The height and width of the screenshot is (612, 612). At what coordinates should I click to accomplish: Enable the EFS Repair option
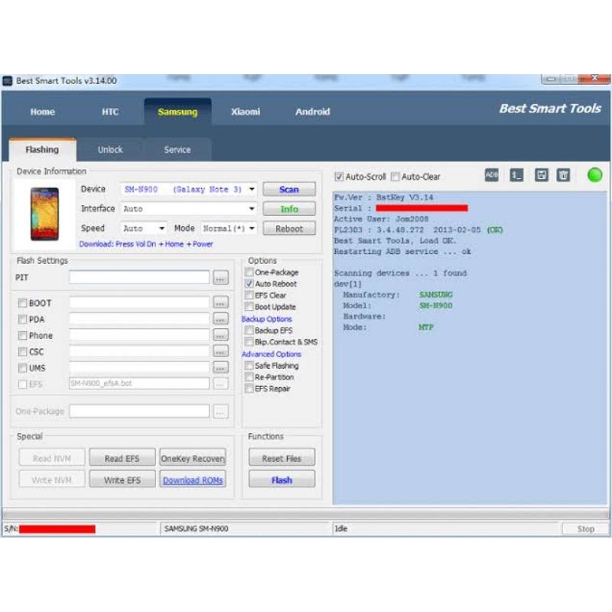249,389
